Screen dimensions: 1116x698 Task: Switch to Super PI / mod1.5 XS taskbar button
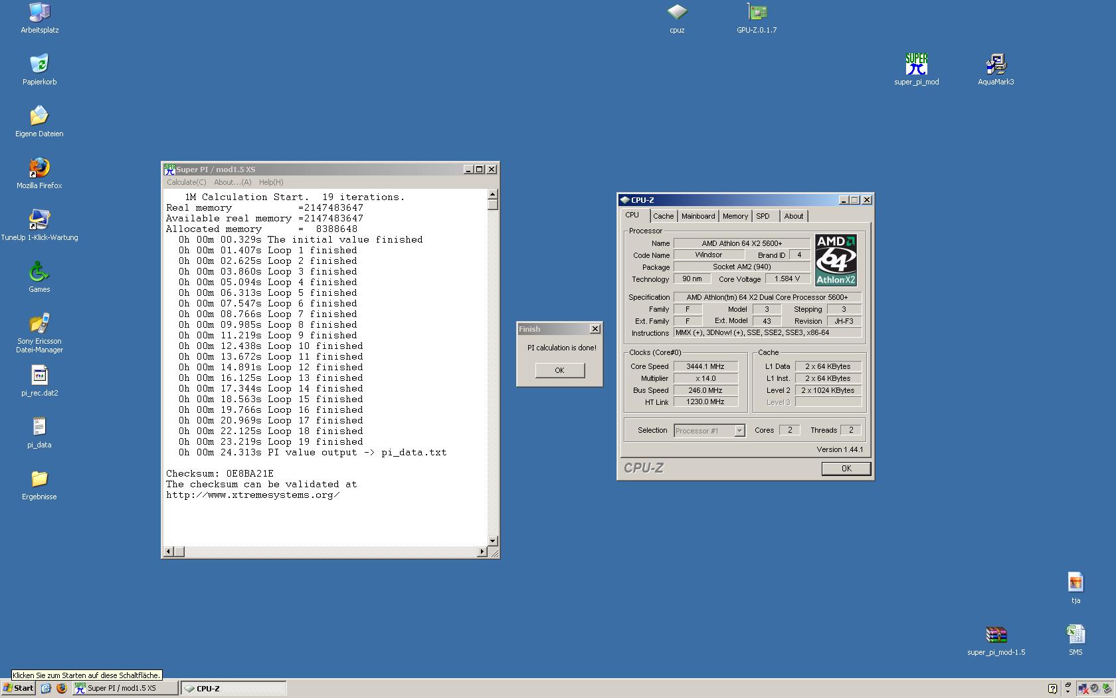[x=125, y=689]
